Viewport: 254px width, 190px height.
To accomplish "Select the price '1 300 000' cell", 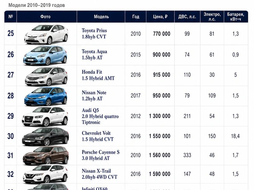I will (160, 116).
